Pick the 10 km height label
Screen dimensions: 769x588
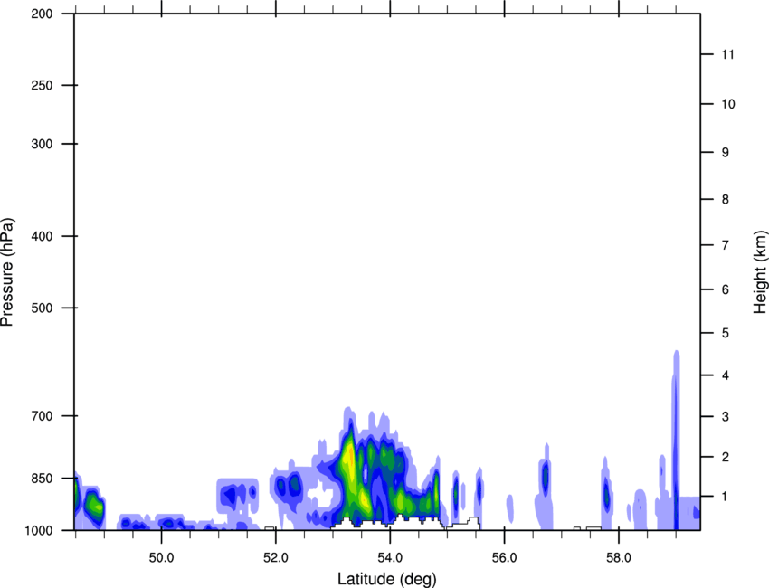click(727, 104)
